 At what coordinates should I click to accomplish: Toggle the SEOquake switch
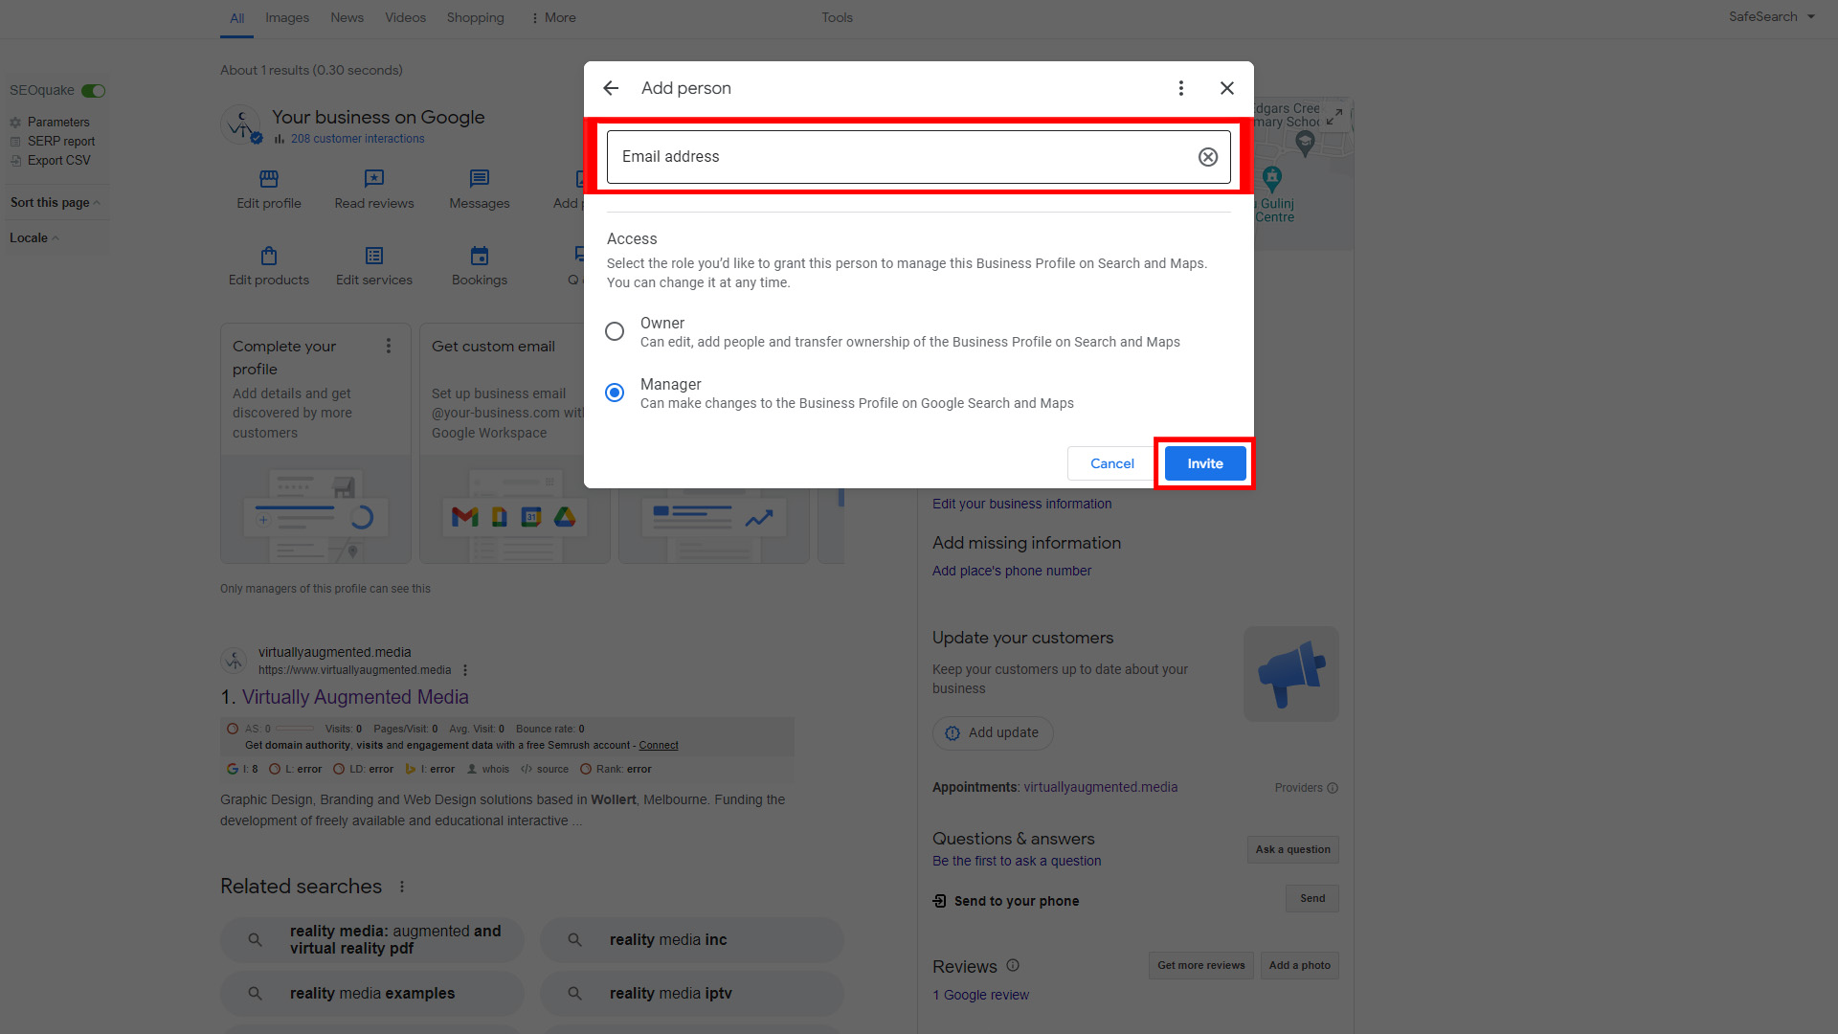(93, 91)
